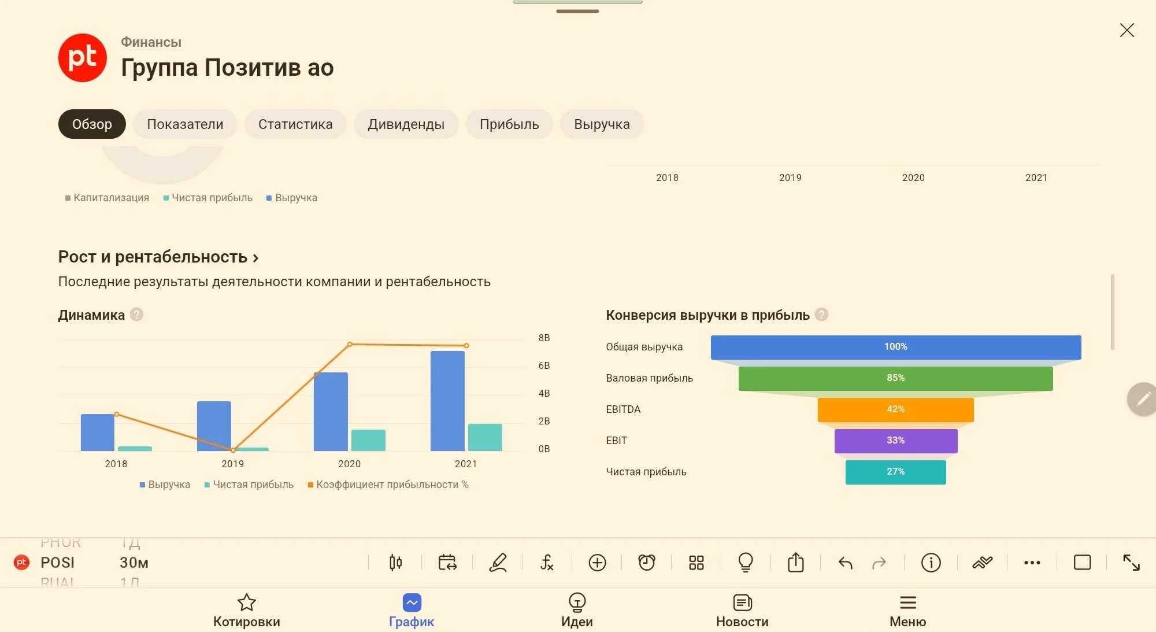Open the layout grid icon

point(696,563)
